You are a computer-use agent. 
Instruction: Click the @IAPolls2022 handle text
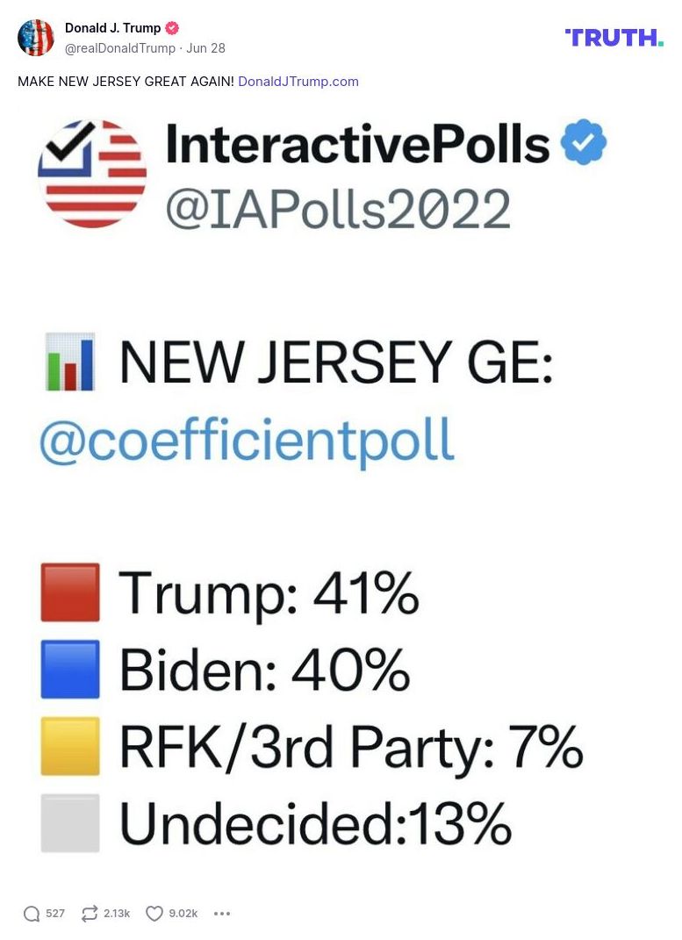tap(338, 208)
